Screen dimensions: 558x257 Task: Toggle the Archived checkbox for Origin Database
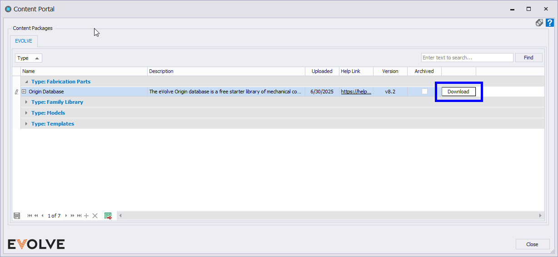tap(424, 91)
